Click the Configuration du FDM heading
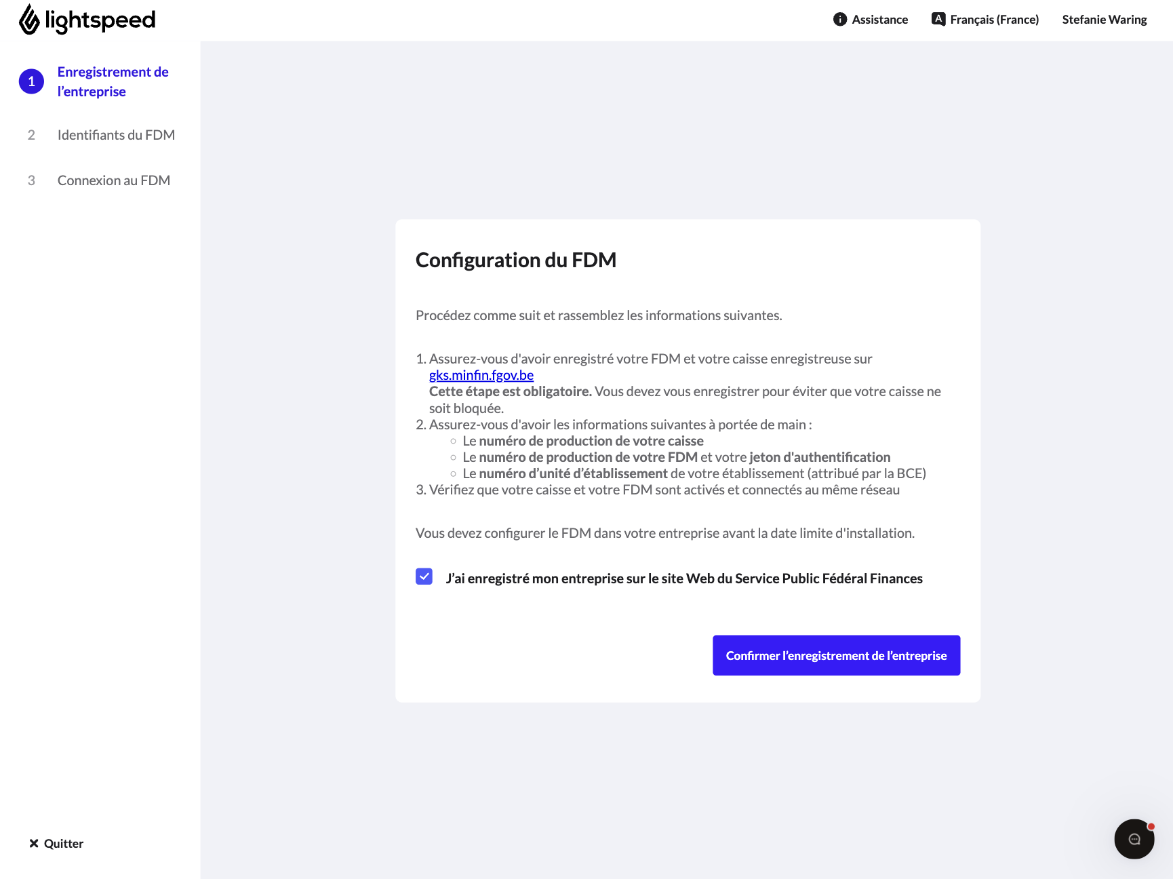Viewport: 1173px width, 879px height. pos(516,260)
